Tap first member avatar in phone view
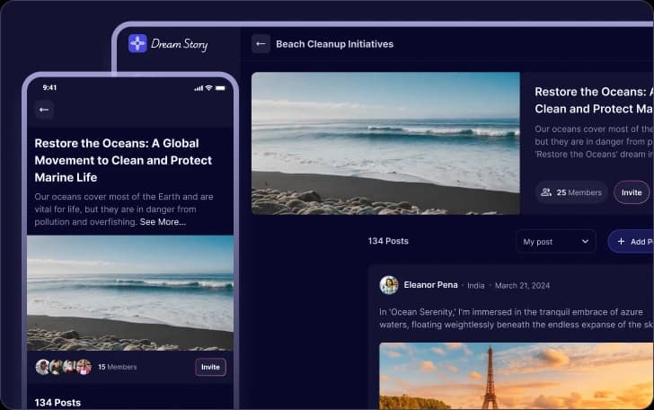The width and height of the screenshot is (654, 410). click(x=42, y=367)
